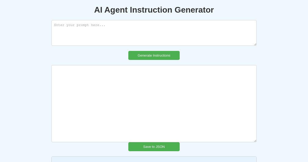The image size is (308, 162).
Task: Click inside the empty output textarea
Action: (154, 104)
